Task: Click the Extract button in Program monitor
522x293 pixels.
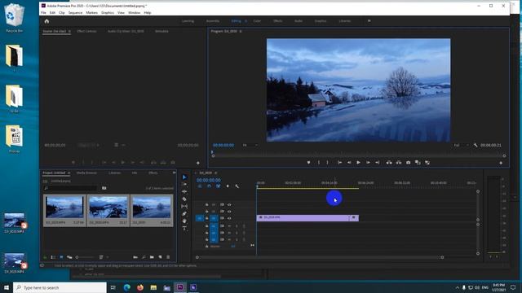Action: click(399, 163)
